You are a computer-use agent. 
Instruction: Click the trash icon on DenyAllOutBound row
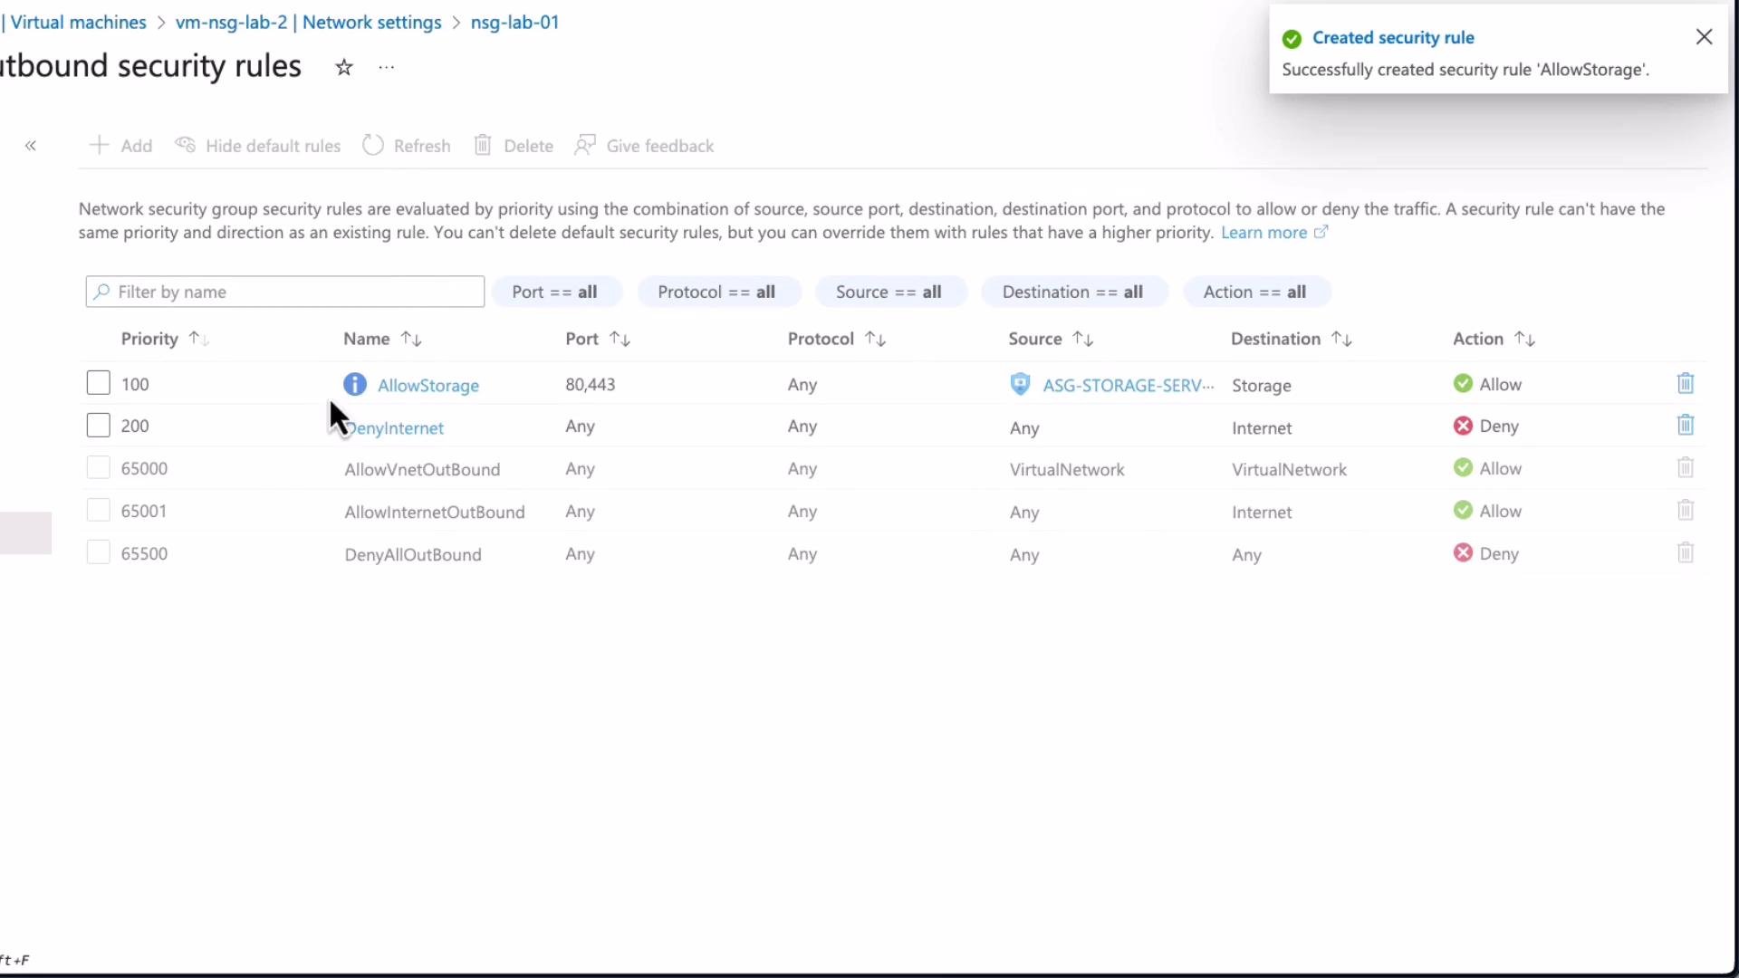1686,553
